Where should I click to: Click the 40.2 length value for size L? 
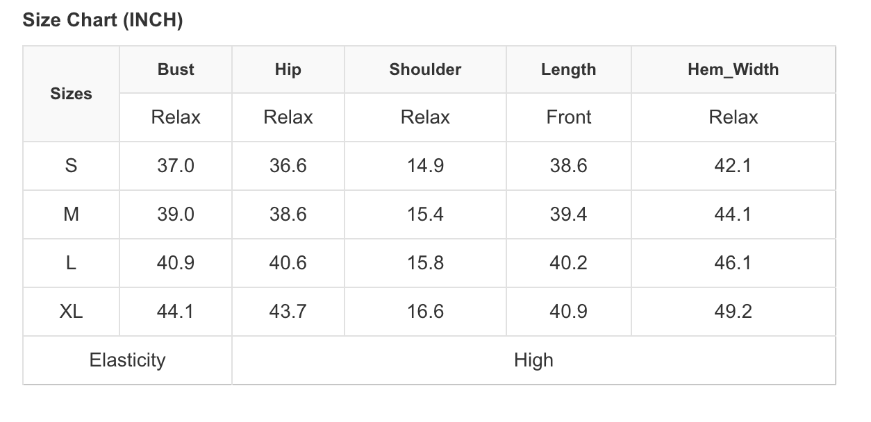[x=568, y=263]
